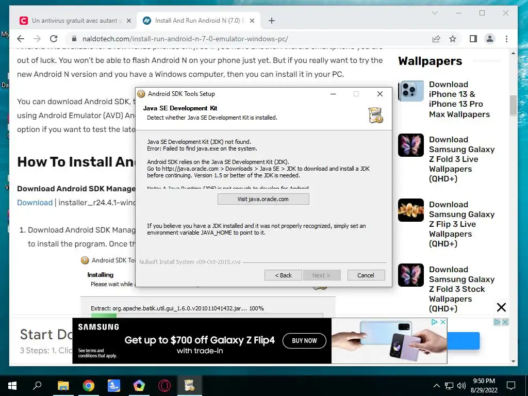The width and height of the screenshot is (528, 396).
Task: Open Chrome from the taskbar
Action: tap(89, 386)
